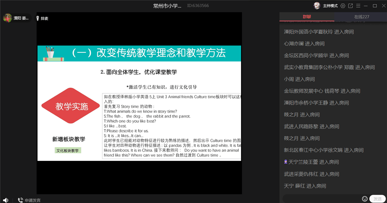Click the host profile avatar
Screen dimensions: 387x203
(x=317, y=6)
